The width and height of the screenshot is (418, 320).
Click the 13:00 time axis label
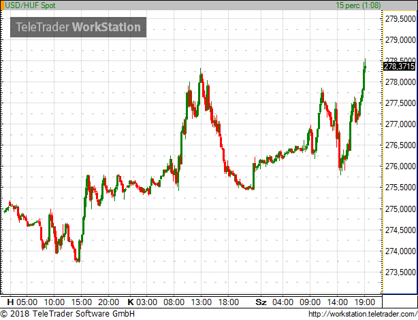coord(202,302)
